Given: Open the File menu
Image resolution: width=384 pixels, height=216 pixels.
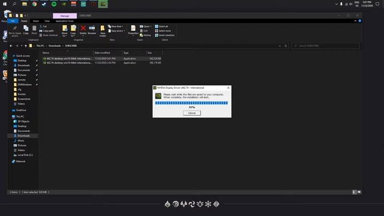Looking at the screenshot, I should 13,21.
